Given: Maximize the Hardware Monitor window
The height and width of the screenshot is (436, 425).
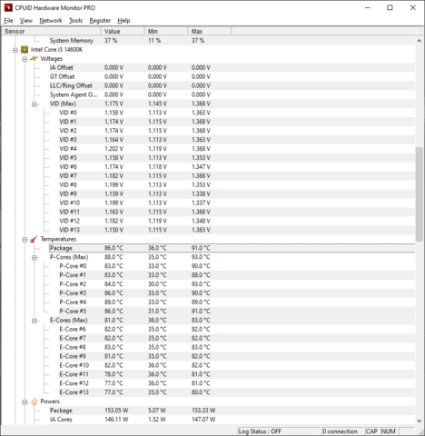Looking at the screenshot, I should [x=390, y=7].
